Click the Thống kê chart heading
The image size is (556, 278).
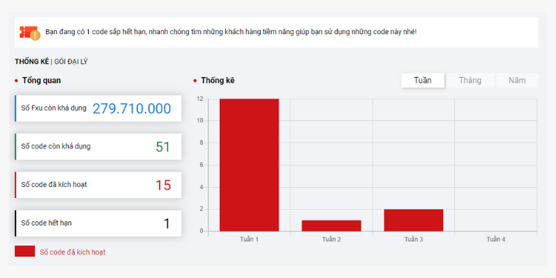[x=218, y=81]
